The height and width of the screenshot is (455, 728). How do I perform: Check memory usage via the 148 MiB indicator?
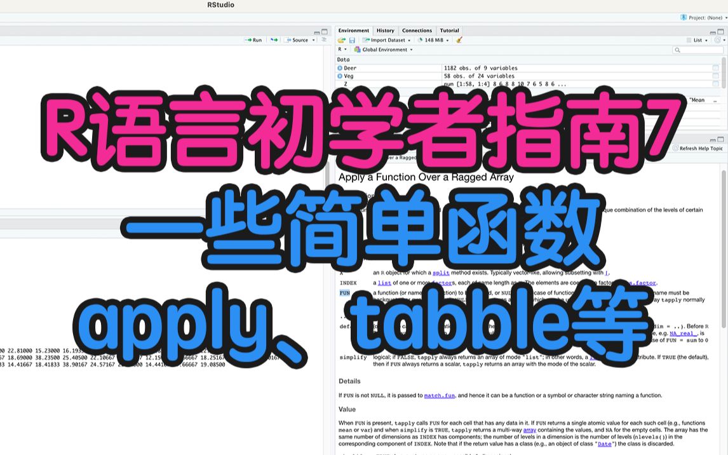(433, 40)
